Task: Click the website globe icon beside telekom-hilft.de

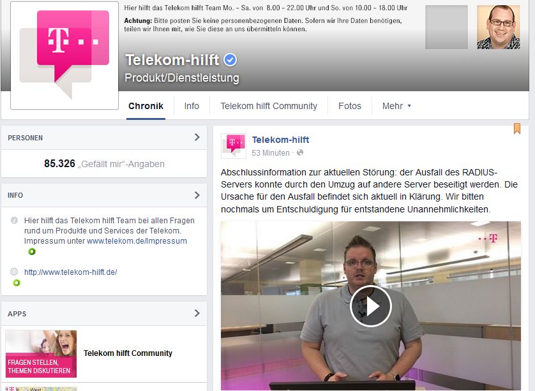Action: 14,272
